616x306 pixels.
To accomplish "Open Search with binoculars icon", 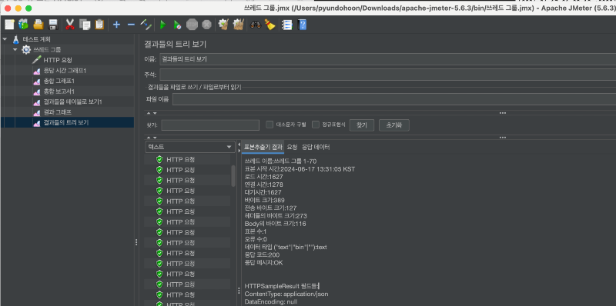I will [x=255, y=25].
